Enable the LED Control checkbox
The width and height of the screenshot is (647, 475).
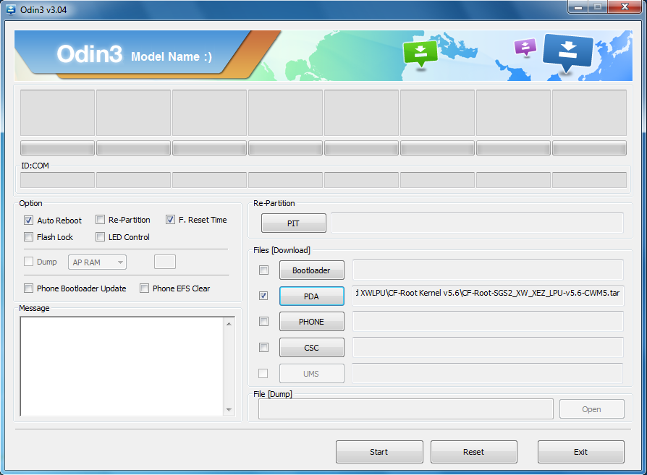pyautogui.click(x=100, y=236)
